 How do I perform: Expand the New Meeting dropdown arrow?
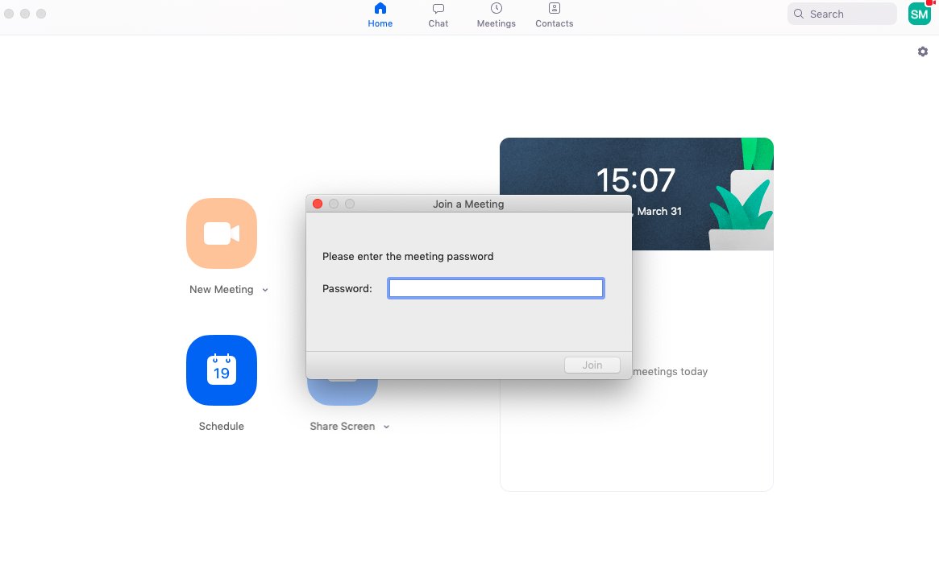point(265,290)
